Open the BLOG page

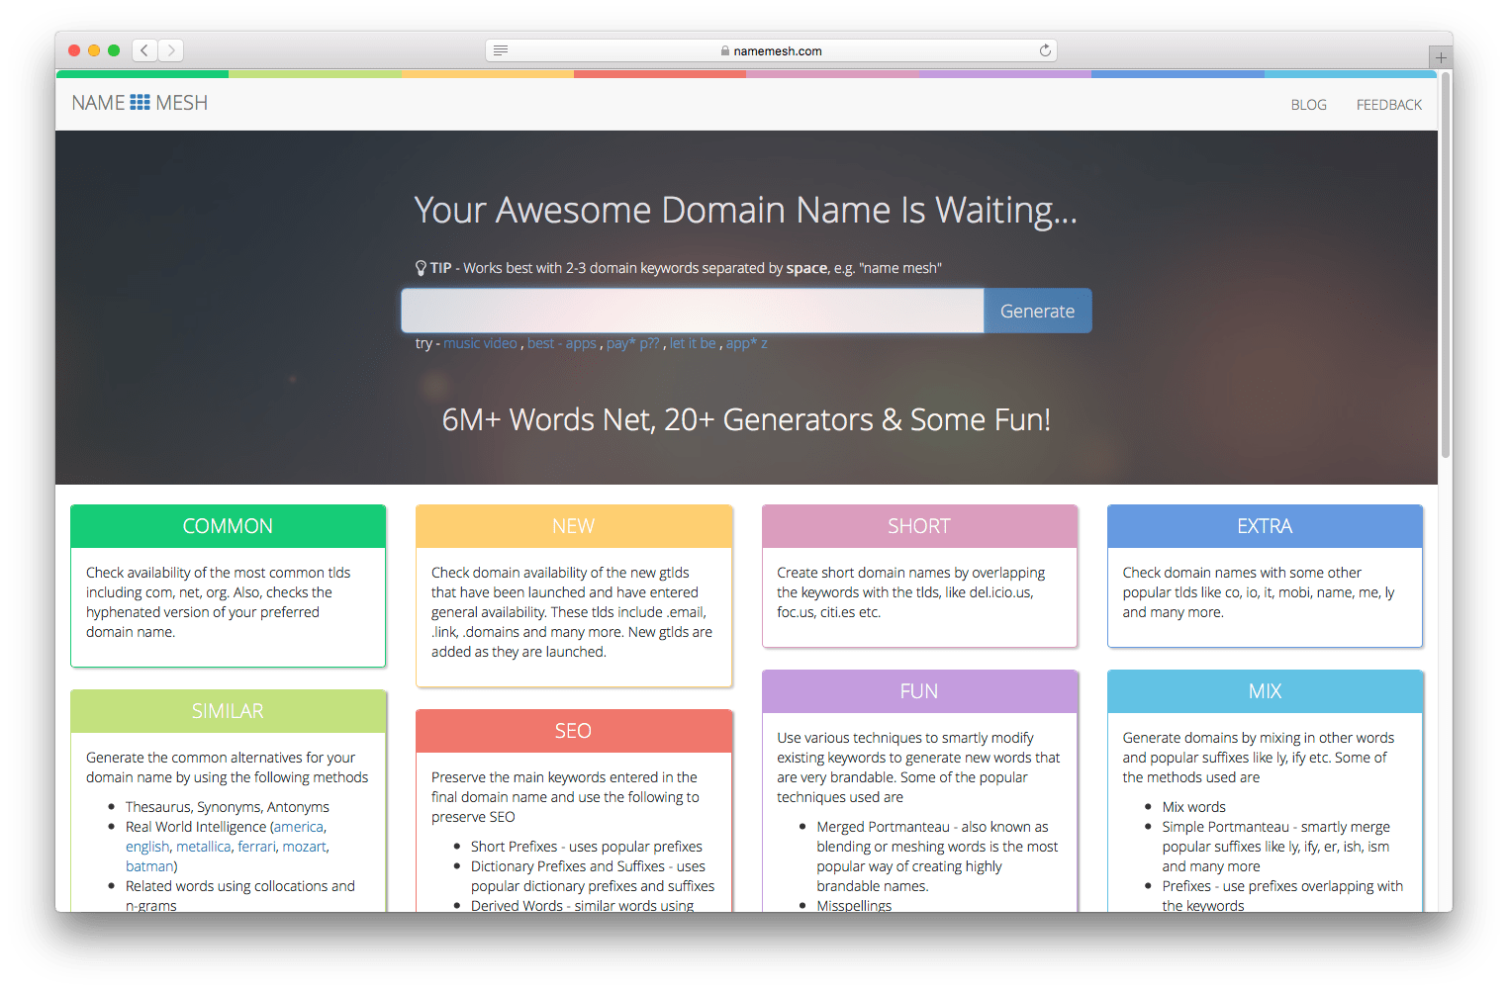pos(1308,105)
